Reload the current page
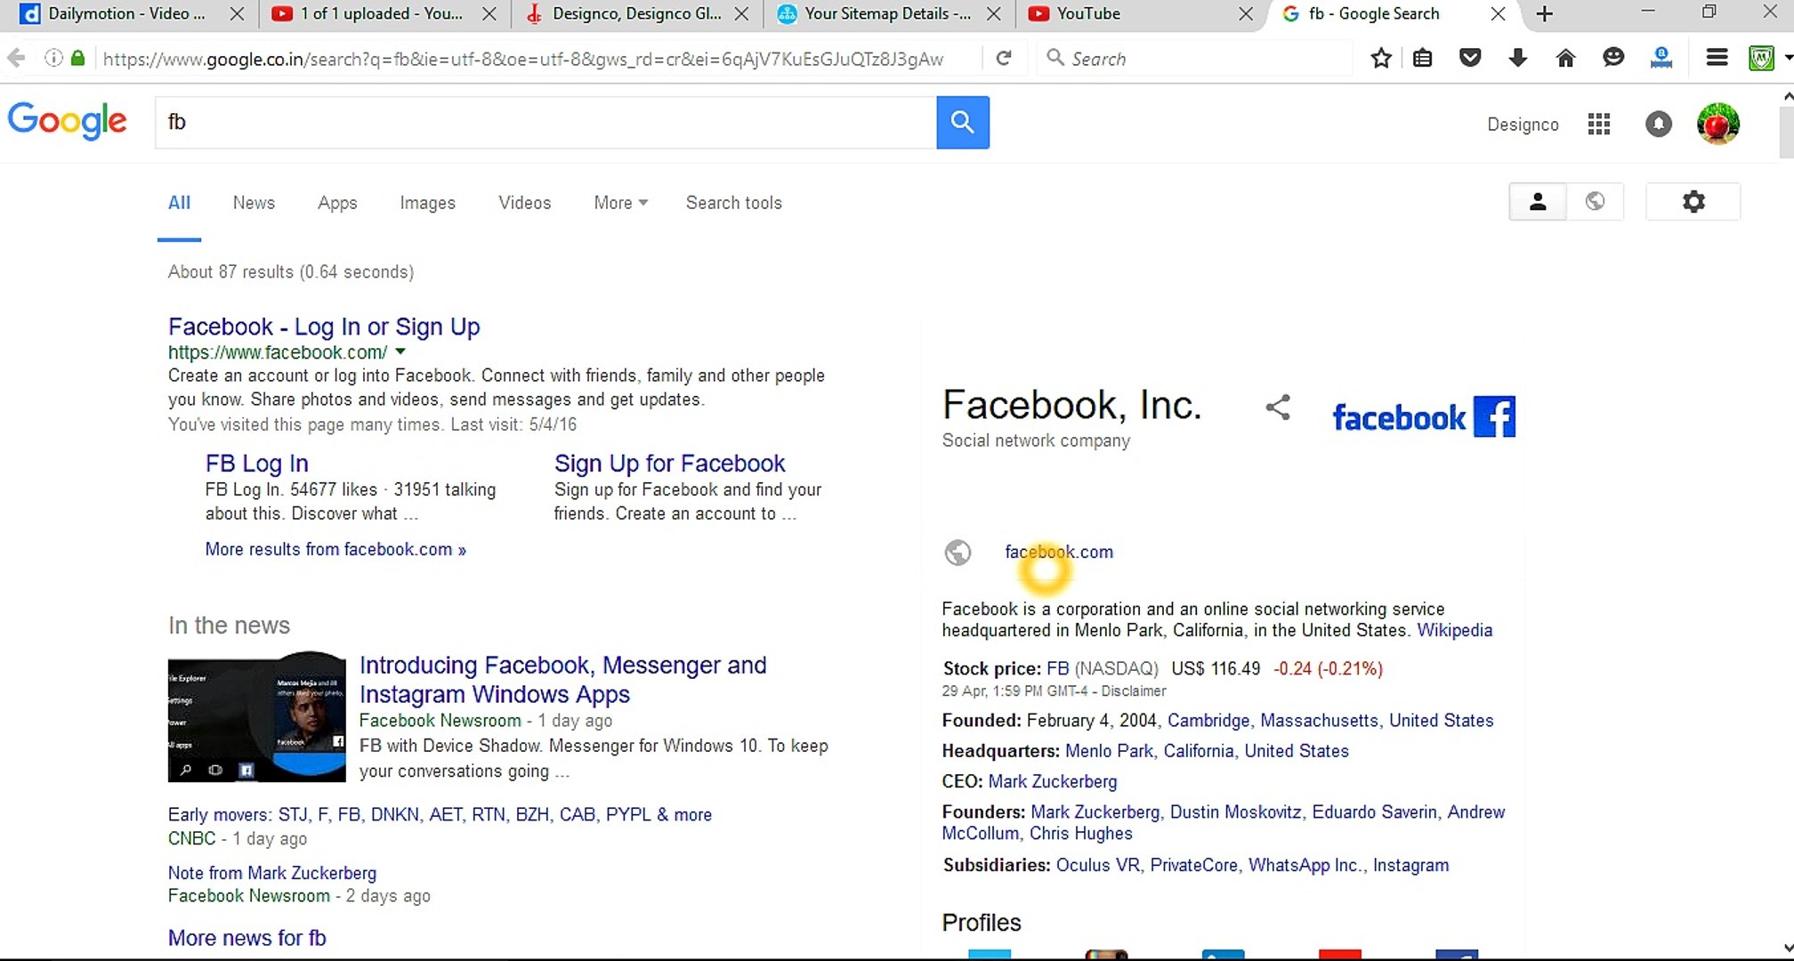The height and width of the screenshot is (961, 1794). pyautogui.click(x=1004, y=58)
